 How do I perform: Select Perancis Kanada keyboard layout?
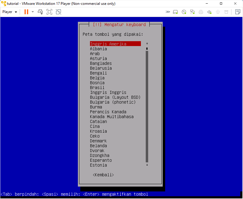[108, 112]
